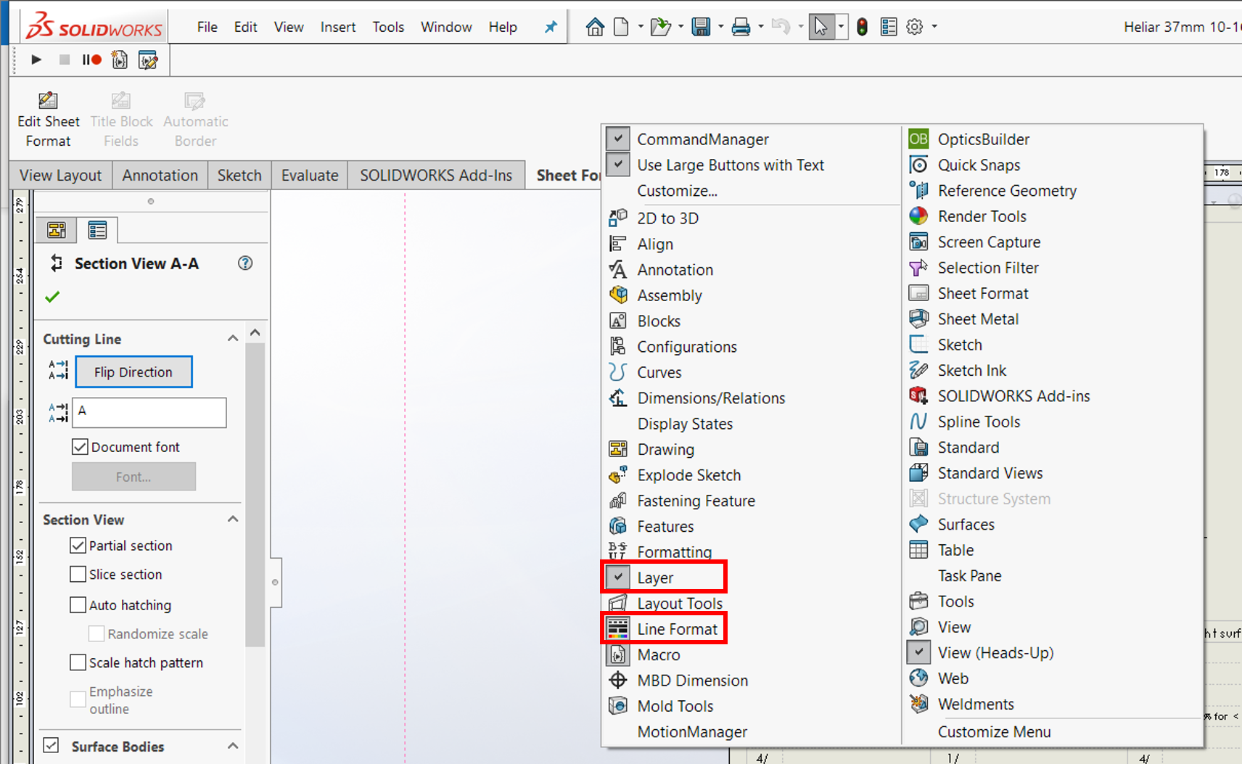Run a macro with the play icon
1242x764 pixels.
point(36,59)
